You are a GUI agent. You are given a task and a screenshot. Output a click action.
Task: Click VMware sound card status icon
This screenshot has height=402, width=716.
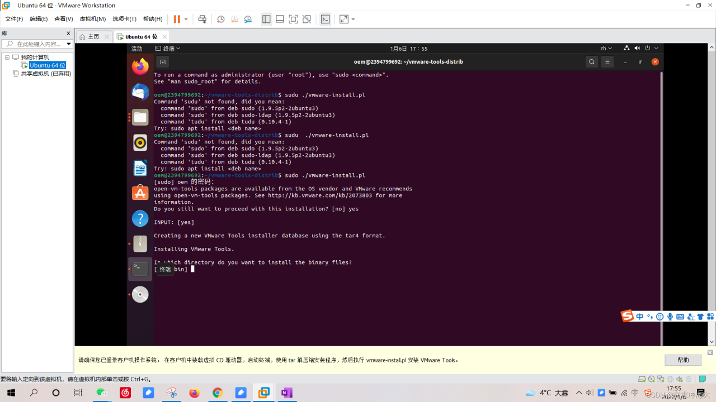tap(680, 379)
